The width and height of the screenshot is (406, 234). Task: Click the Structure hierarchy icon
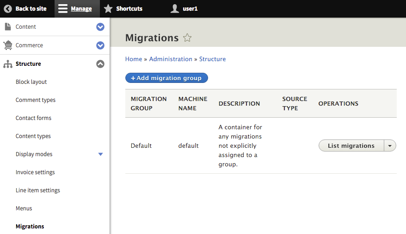pos(8,64)
